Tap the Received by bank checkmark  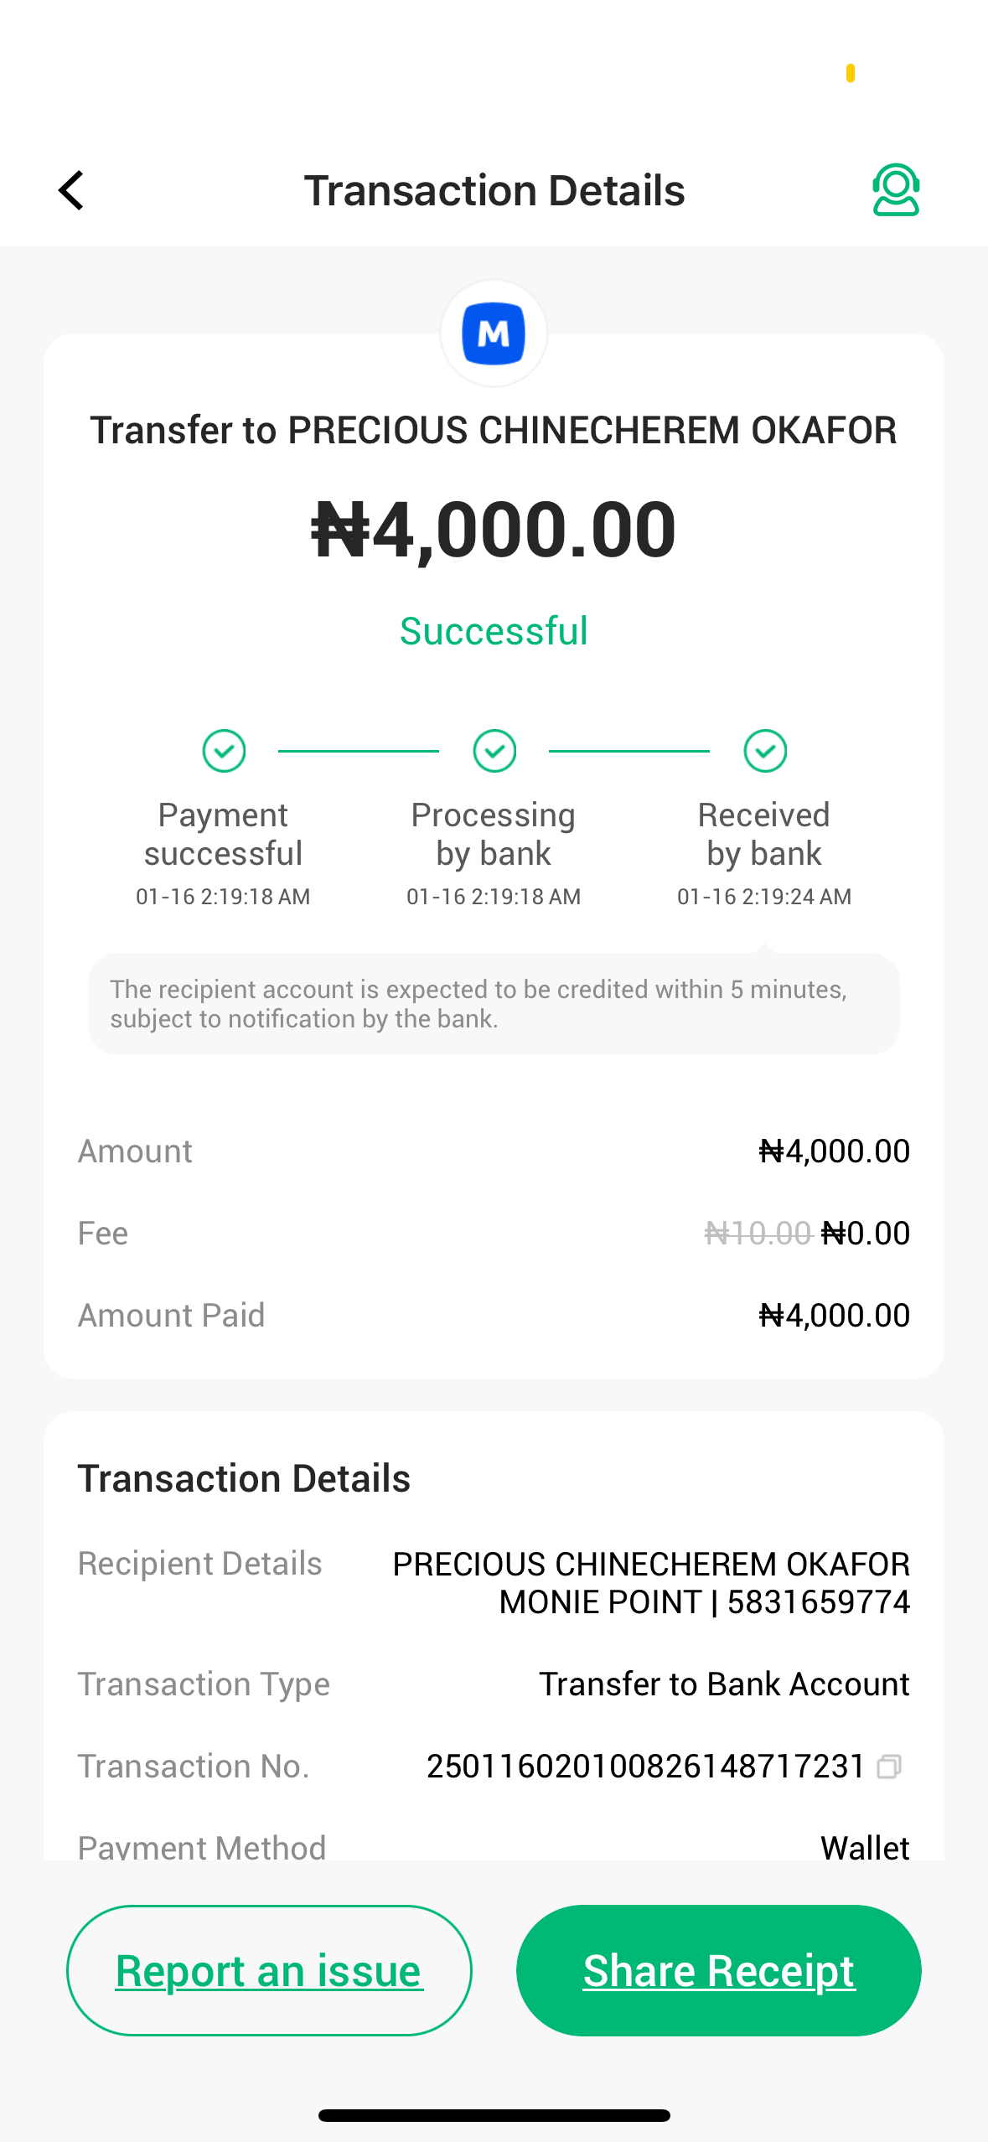pos(765,750)
